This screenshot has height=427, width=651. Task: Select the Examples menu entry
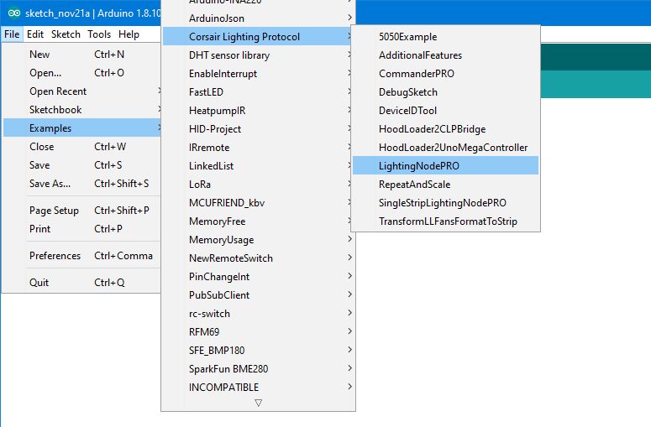coord(81,128)
